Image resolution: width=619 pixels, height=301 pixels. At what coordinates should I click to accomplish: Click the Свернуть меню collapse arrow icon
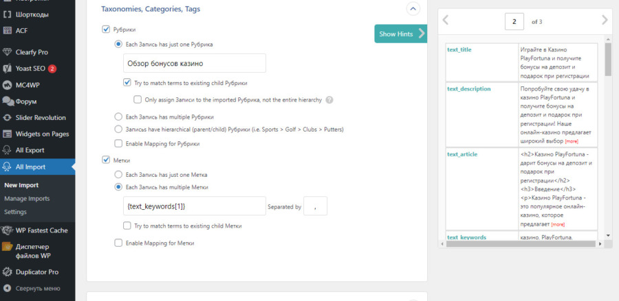click(7, 289)
